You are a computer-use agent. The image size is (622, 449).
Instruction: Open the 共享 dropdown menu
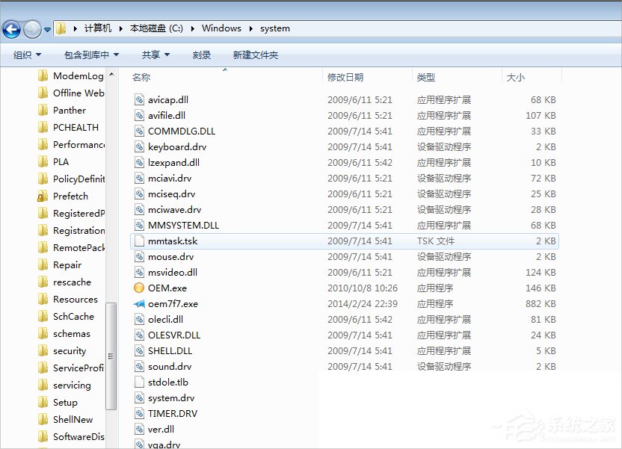[153, 54]
